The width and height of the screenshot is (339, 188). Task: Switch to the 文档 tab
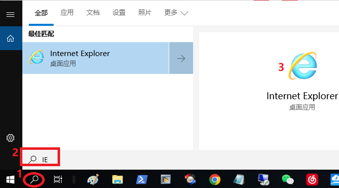tap(93, 12)
